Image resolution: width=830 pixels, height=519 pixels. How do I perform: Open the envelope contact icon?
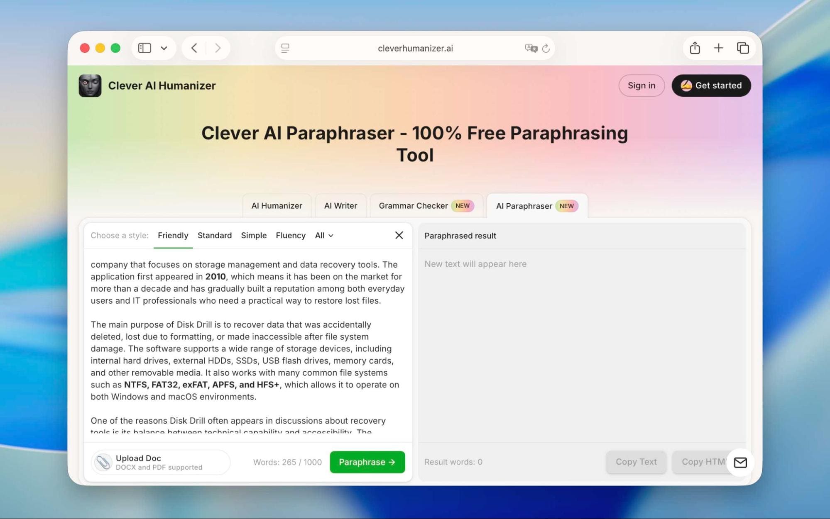(740, 462)
